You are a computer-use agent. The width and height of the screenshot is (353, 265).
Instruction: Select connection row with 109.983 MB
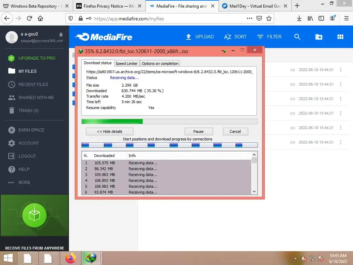[x=167, y=175]
